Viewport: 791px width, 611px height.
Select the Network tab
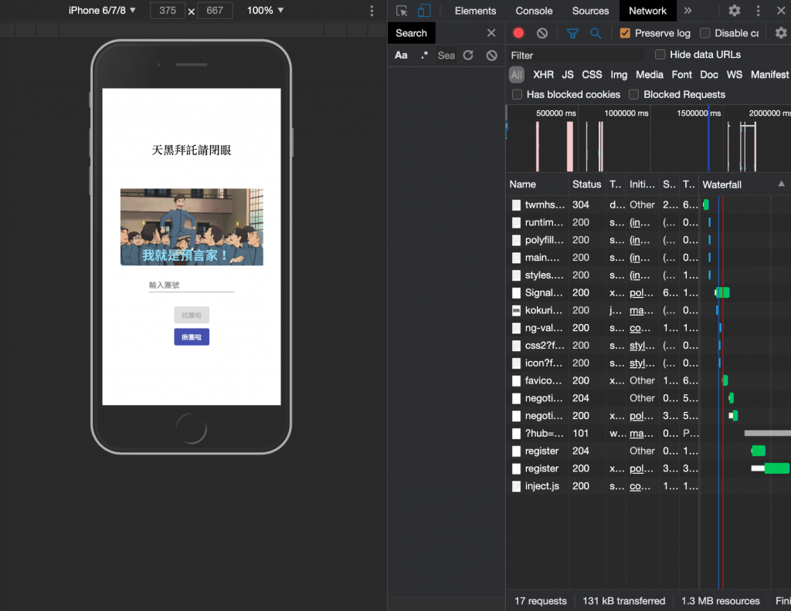[648, 11]
